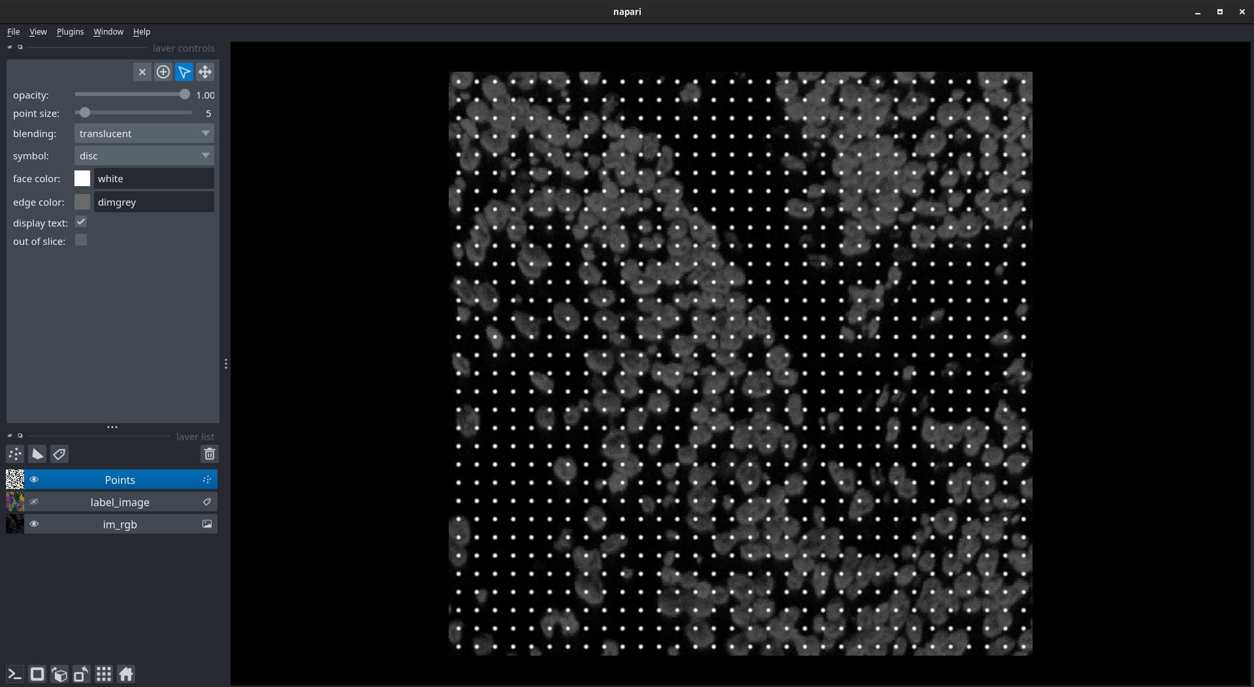The height and width of the screenshot is (687, 1254).
Task: Enable grid view mode
Action: click(x=104, y=674)
